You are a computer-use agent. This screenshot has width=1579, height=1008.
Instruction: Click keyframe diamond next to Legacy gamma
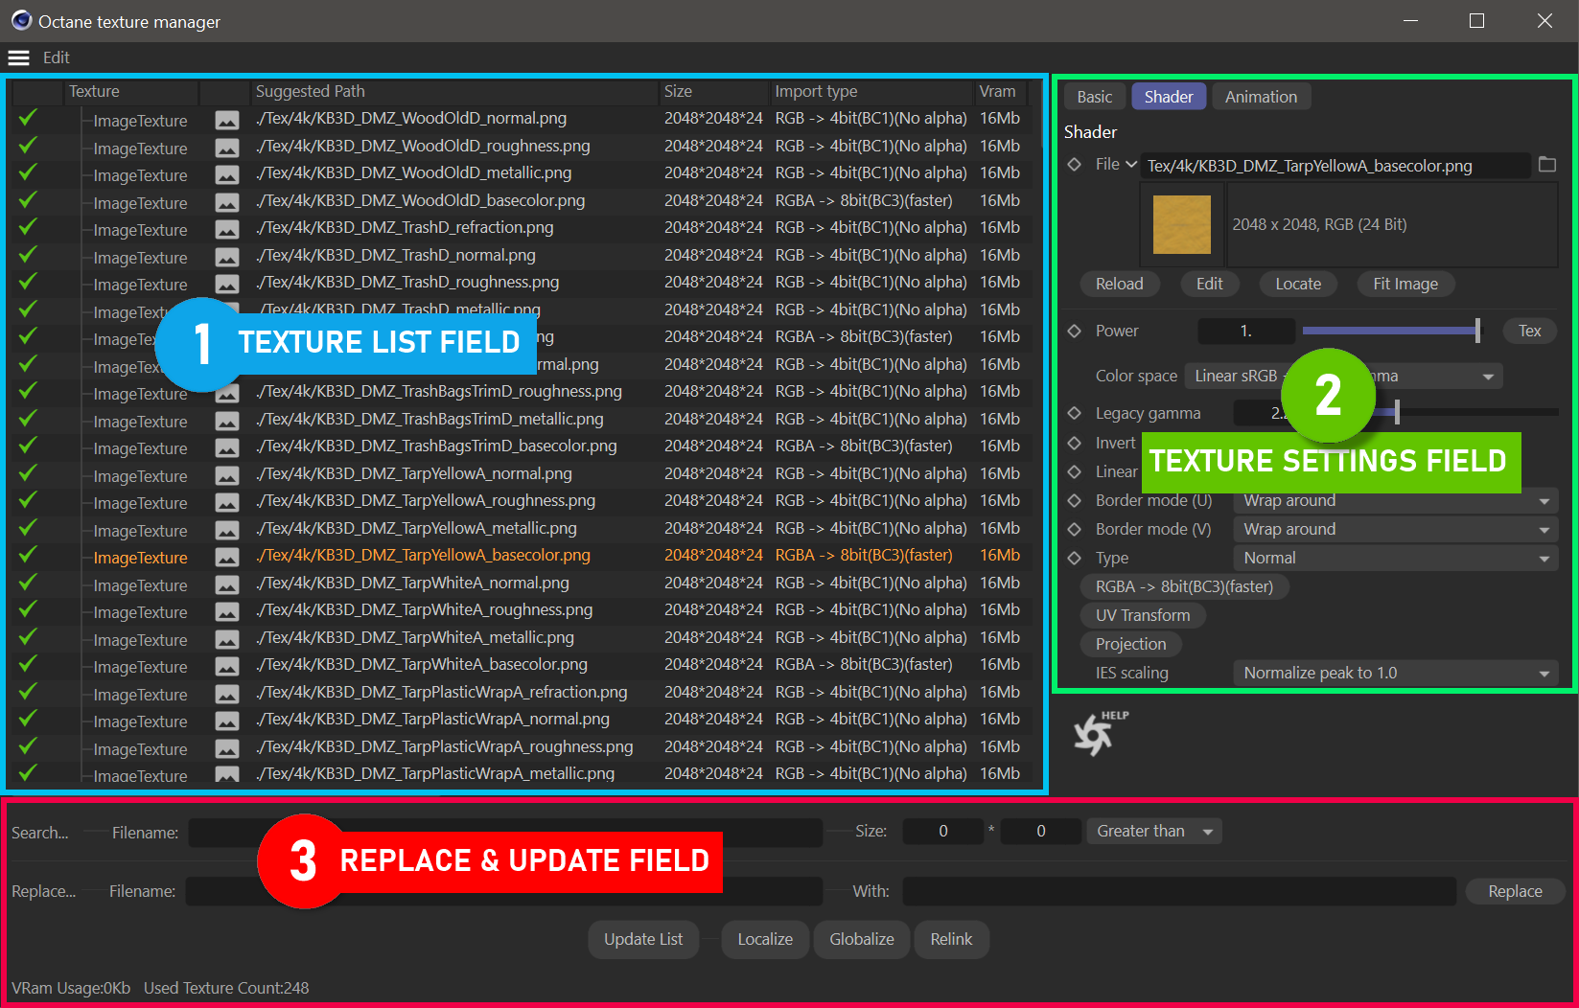(1075, 413)
